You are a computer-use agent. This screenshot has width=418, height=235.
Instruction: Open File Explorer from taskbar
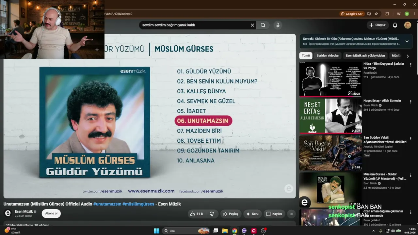click(225, 231)
